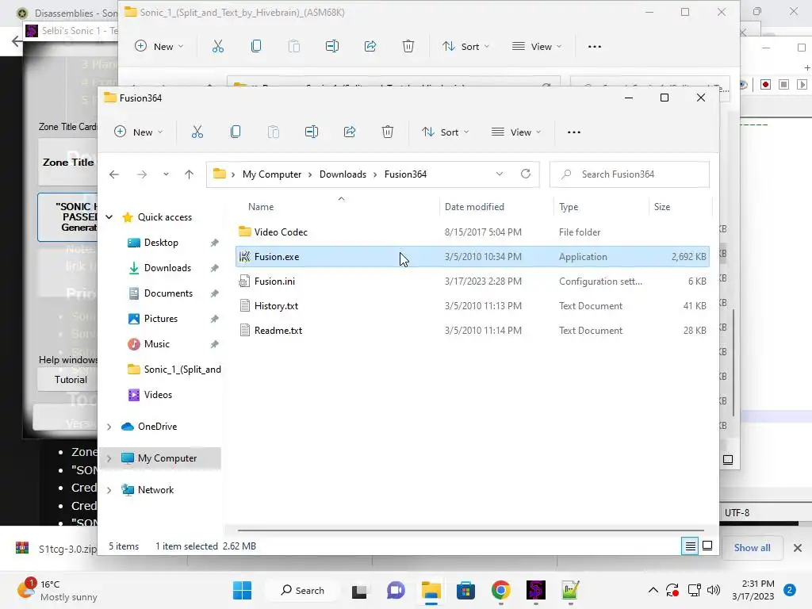Click Copy icon in Fusion364 toolbar
This screenshot has height=609, width=812.
coord(235,132)
